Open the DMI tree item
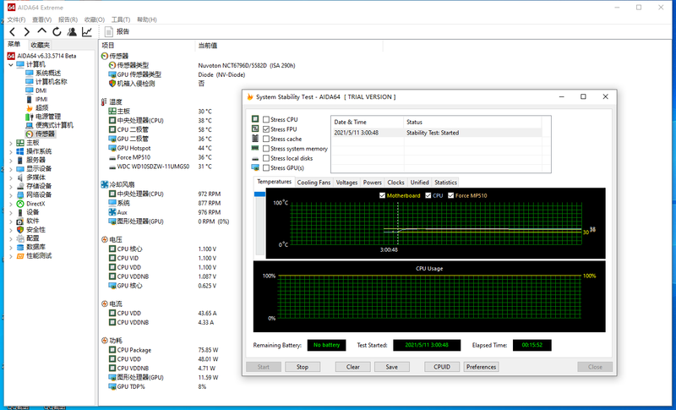This screenshot has width=676, height=410. 41,90
